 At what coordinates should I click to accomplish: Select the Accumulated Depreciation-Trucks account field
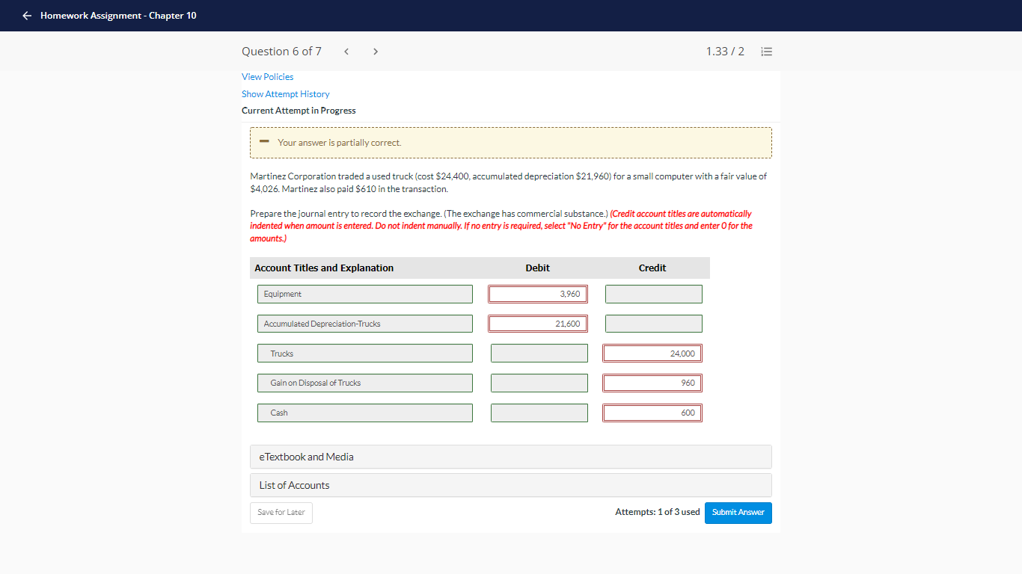[x=365, y=324]
